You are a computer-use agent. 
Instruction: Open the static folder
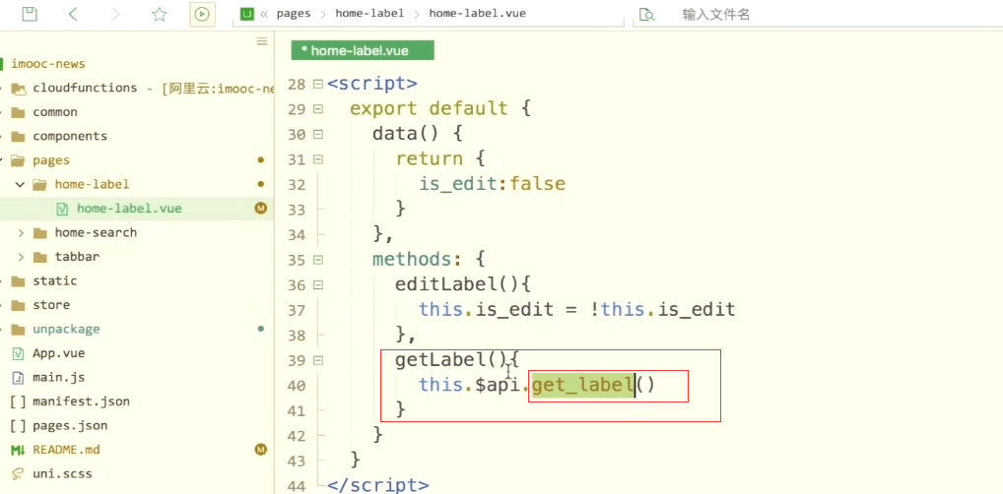pyautogui.click(x=55, y=280)
